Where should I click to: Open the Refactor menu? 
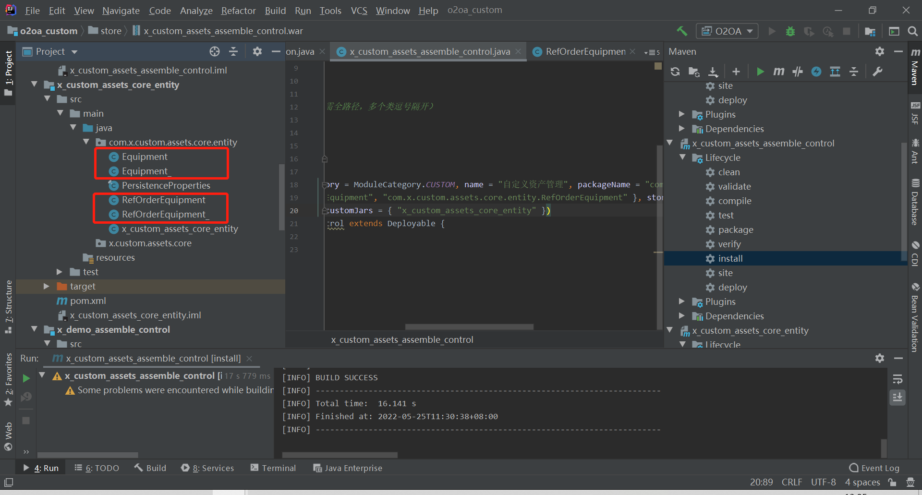[238, 10]
